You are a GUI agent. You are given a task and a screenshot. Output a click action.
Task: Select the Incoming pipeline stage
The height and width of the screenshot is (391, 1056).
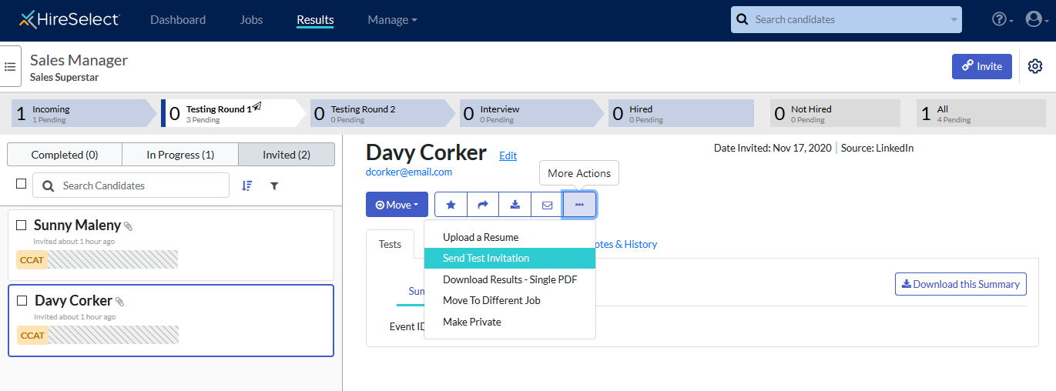[84, 113]
